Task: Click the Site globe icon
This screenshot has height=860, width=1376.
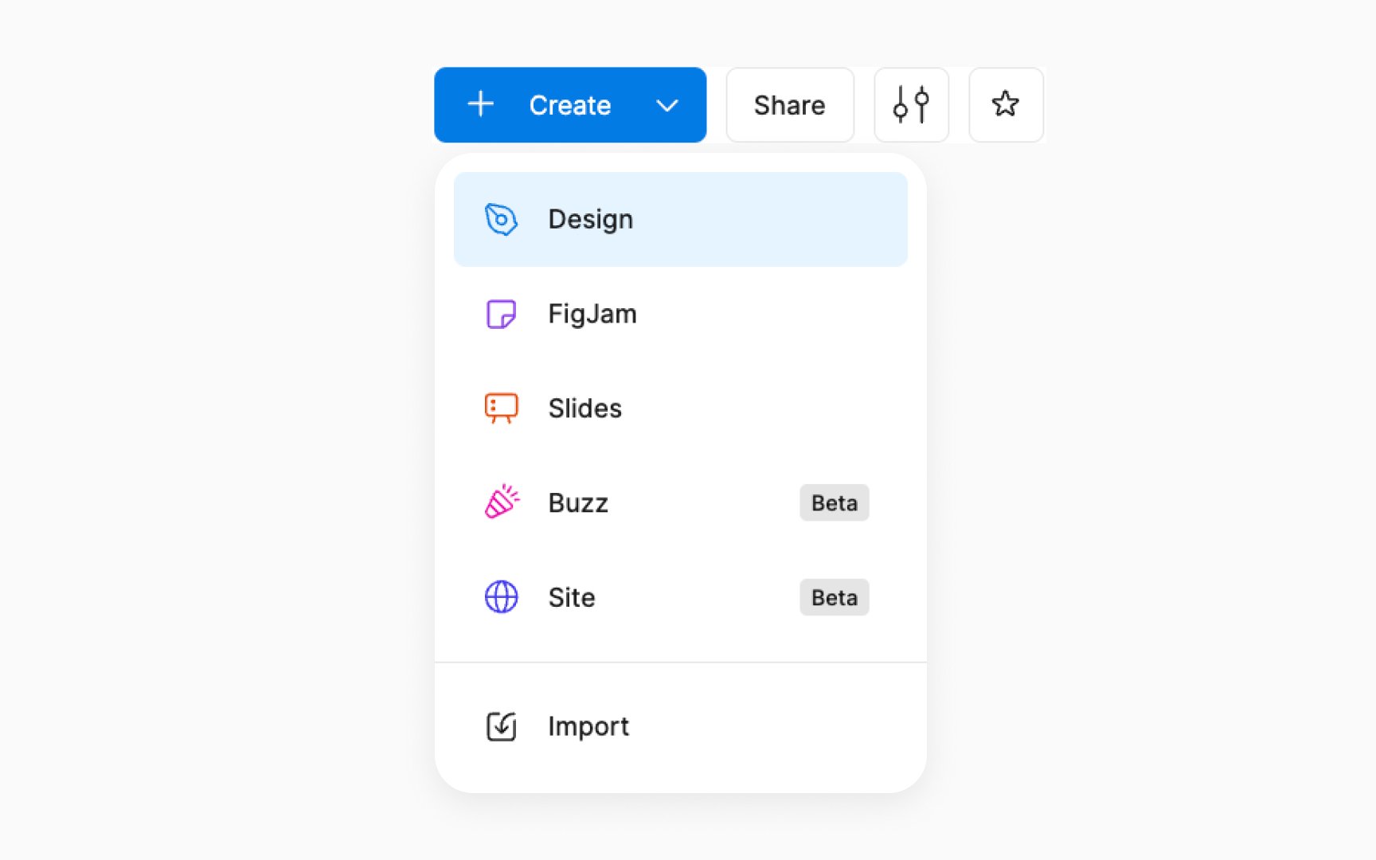Action: click(501, 597)
